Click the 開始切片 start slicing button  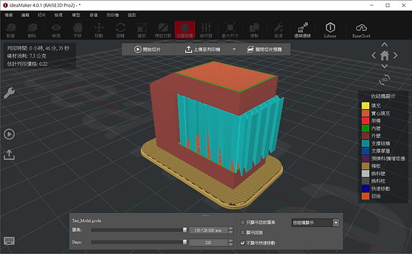click(x=147, y=49)
